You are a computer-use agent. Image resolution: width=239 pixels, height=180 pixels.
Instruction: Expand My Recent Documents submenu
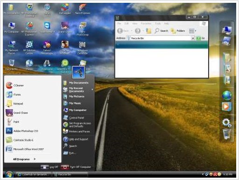(78, 90)
